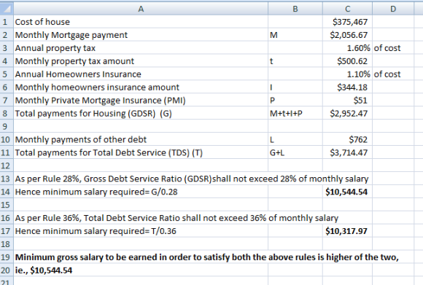Select column C header

pyautogui.click(x=347, y=9)
